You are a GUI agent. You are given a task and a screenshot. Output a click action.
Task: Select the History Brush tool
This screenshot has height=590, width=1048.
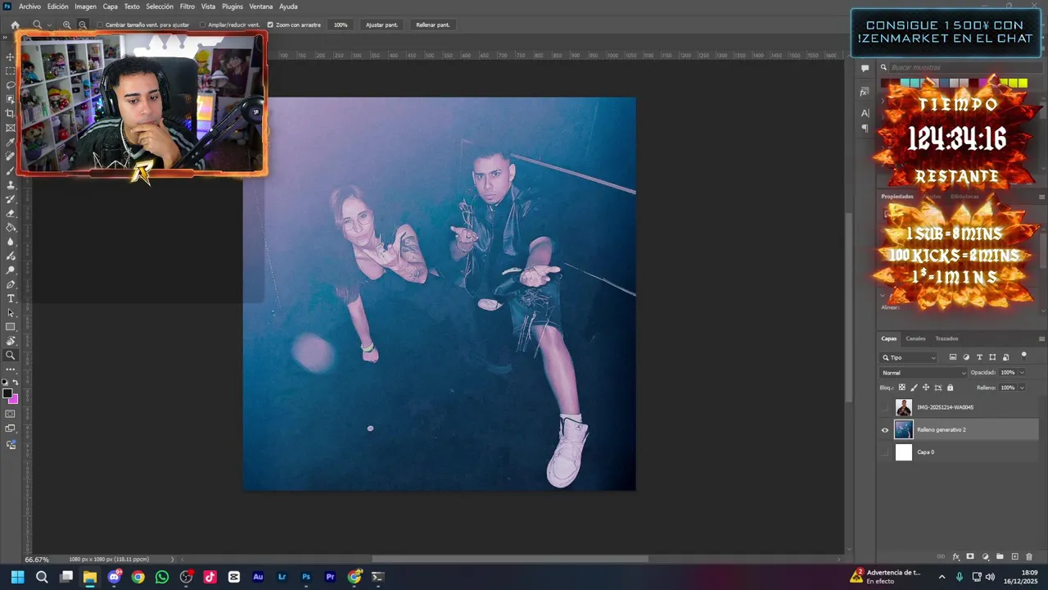11,199
